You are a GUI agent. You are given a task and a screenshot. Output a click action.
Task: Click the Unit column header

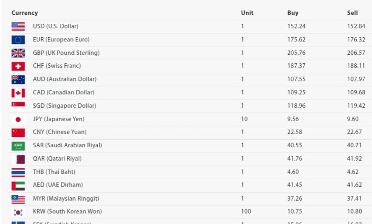pos(247,13)
